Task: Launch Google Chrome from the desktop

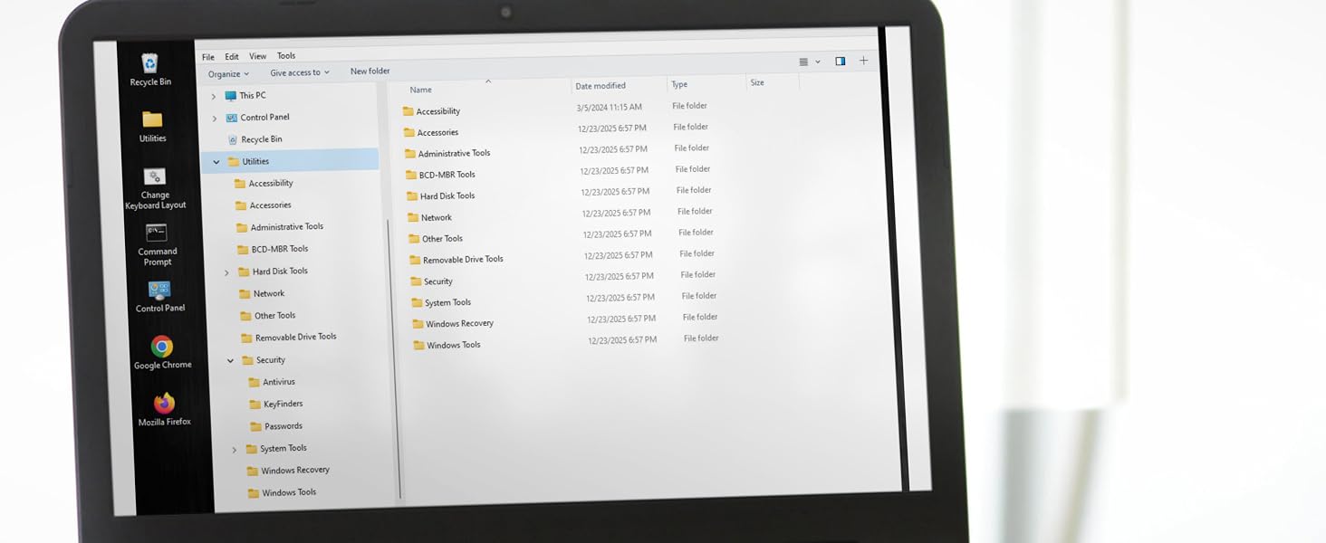Action: pos(162,352)
